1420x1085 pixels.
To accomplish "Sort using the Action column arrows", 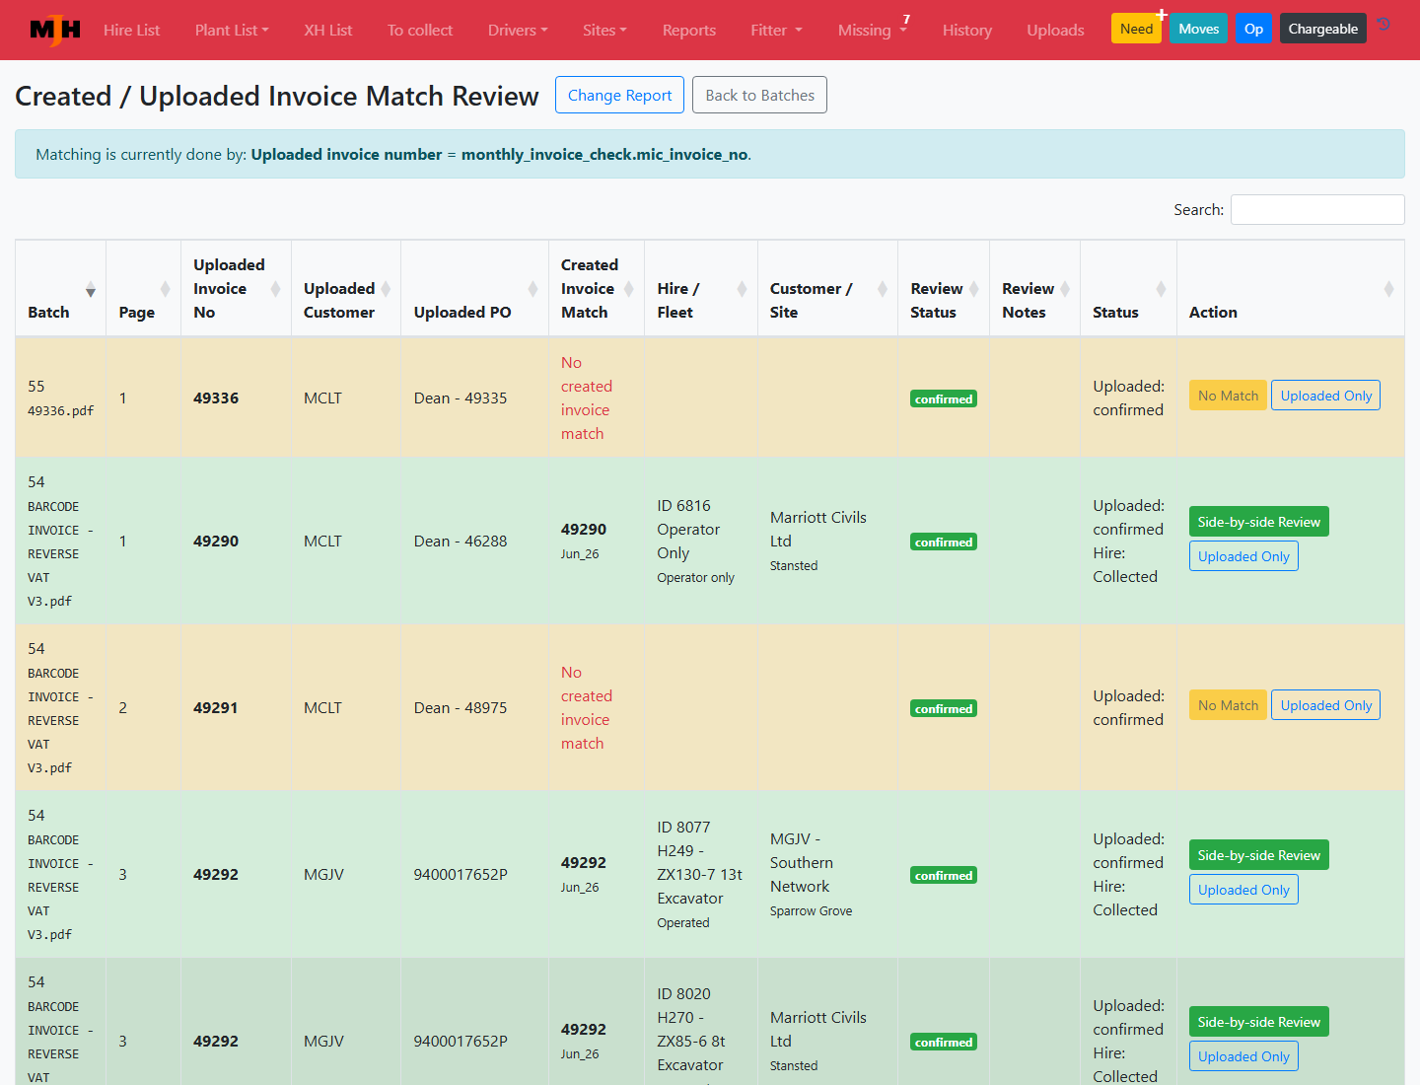I will (1388, 289).
